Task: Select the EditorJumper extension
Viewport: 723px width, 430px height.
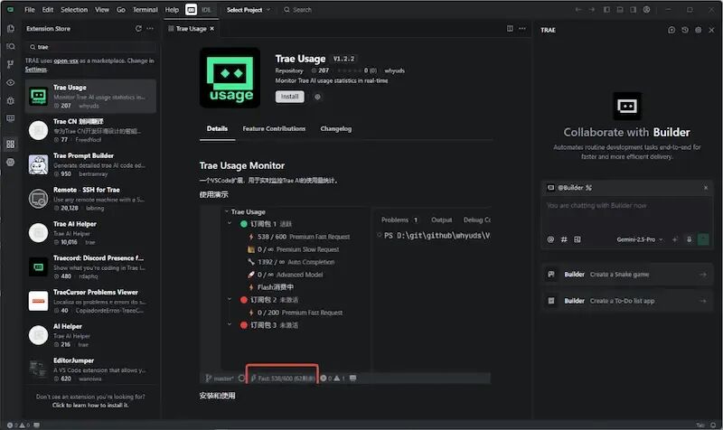Action: (x=90, y=369)
